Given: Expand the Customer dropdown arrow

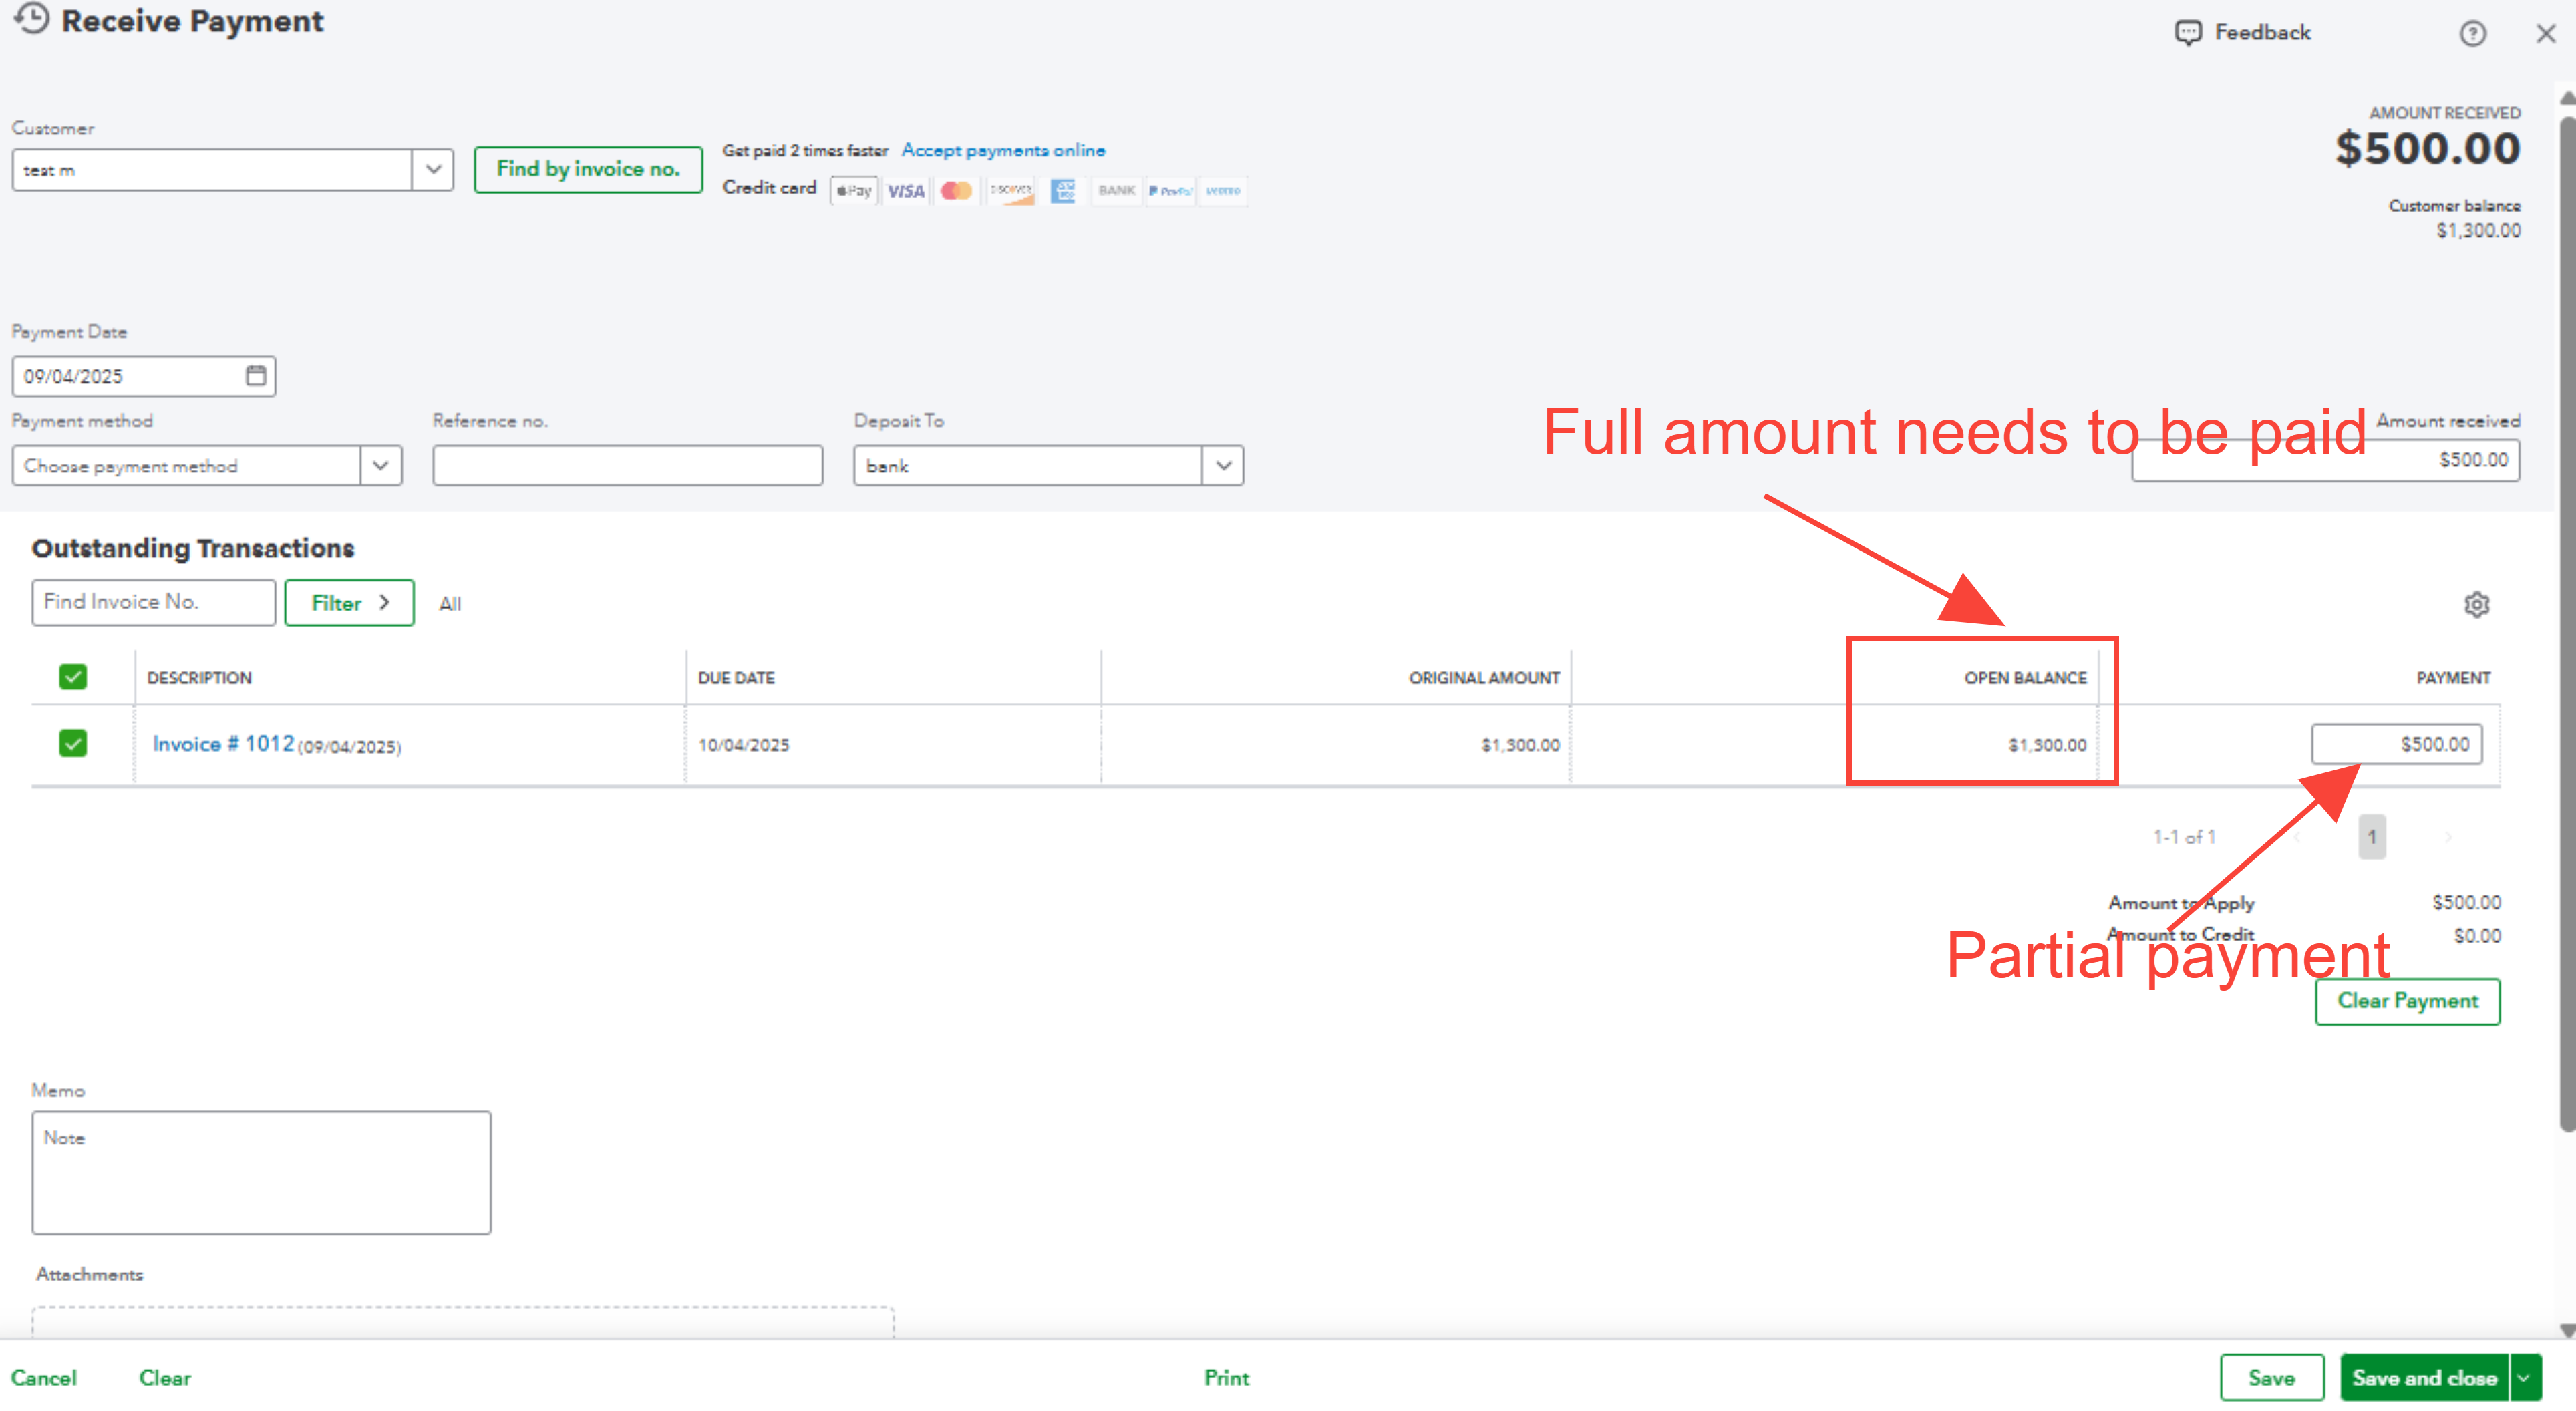Looking at the screenshot, I should 433,169.
